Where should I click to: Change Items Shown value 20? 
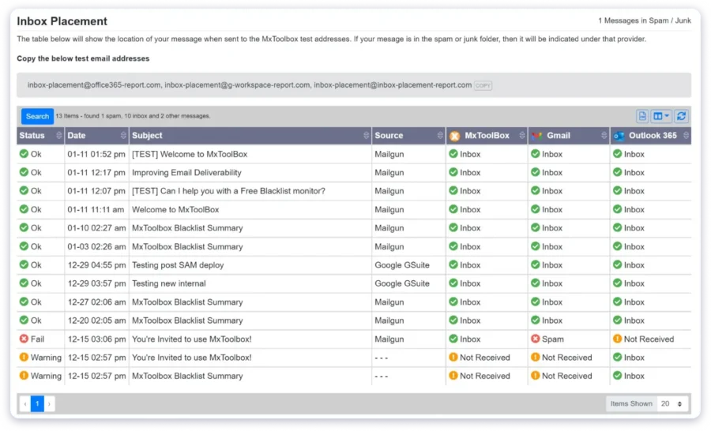coord(671,403)
